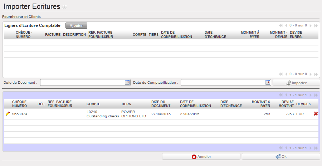322x166 pixels.
Task: Open the Date de Comptabilisation calendar picker
Action: (268, 82)
